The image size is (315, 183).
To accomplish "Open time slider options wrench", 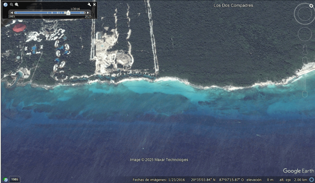I will 89,5.
